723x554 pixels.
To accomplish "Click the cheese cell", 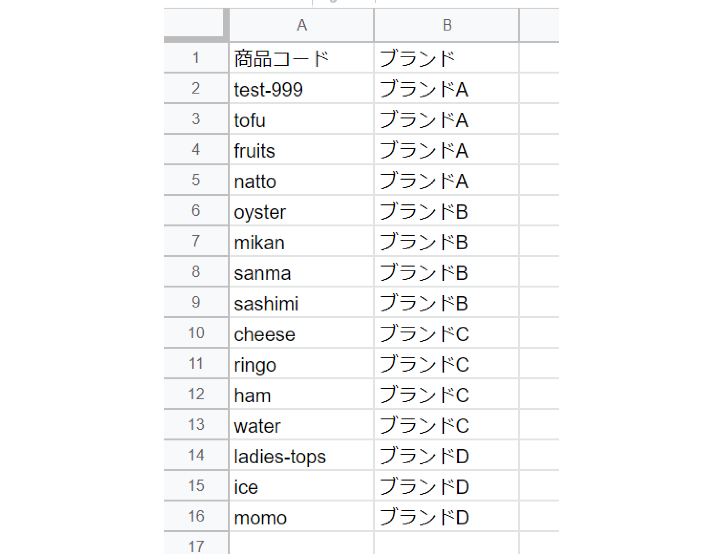I will click(301, 334).
